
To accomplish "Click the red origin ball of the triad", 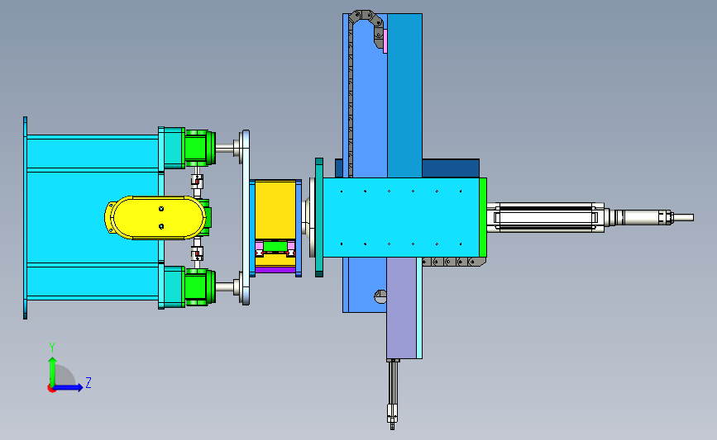I will pos(51,389).
